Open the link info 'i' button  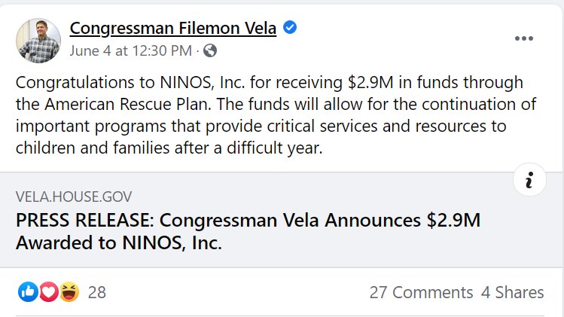(529, 179)
